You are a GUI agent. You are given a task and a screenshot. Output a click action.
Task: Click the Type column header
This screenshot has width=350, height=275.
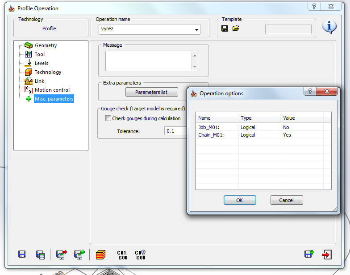click(259, 118)
